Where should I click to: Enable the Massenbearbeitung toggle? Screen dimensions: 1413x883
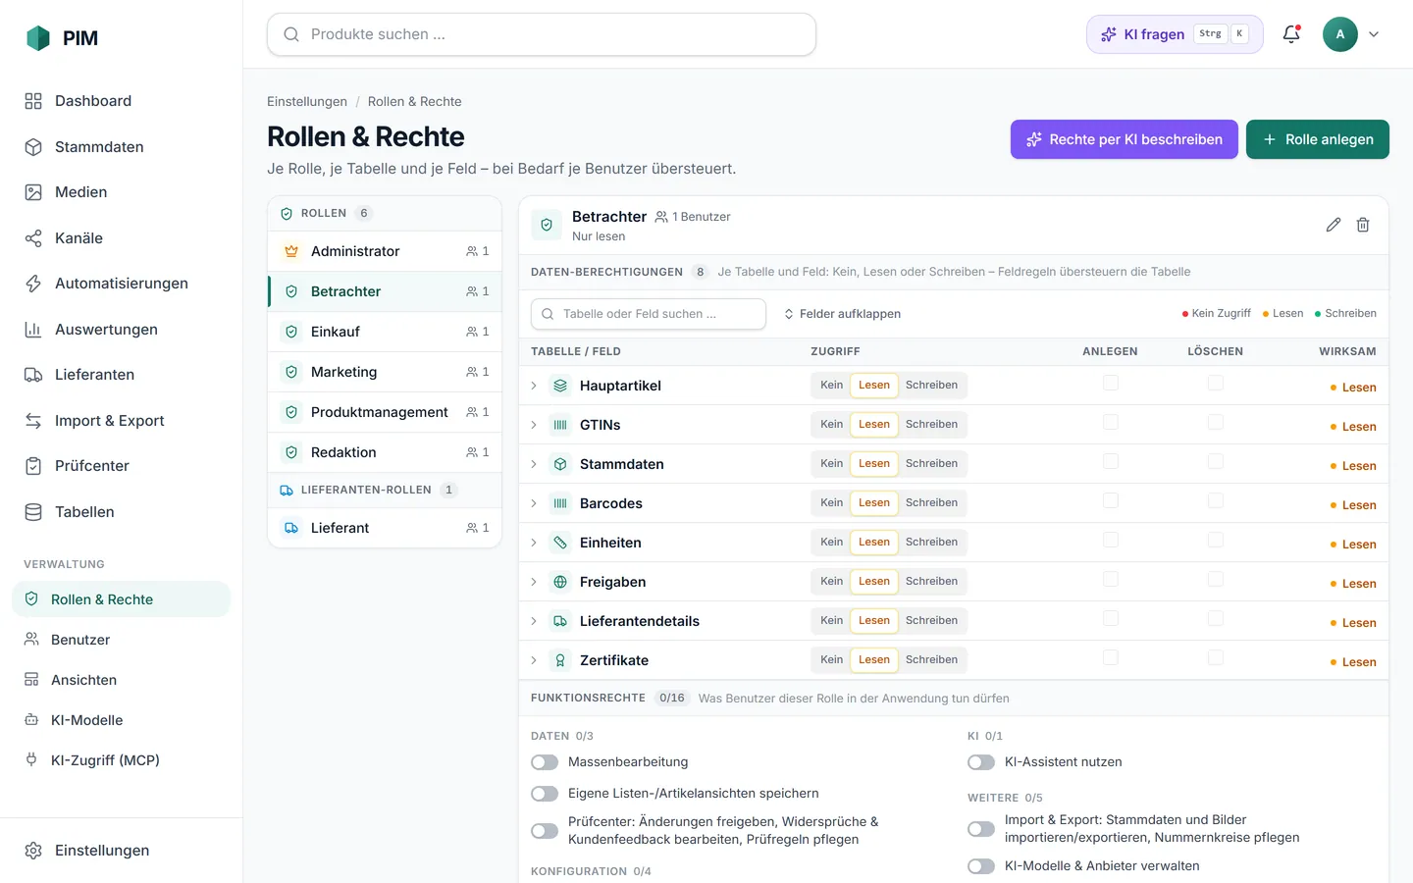pyautogui.click(x=545, y=762)
